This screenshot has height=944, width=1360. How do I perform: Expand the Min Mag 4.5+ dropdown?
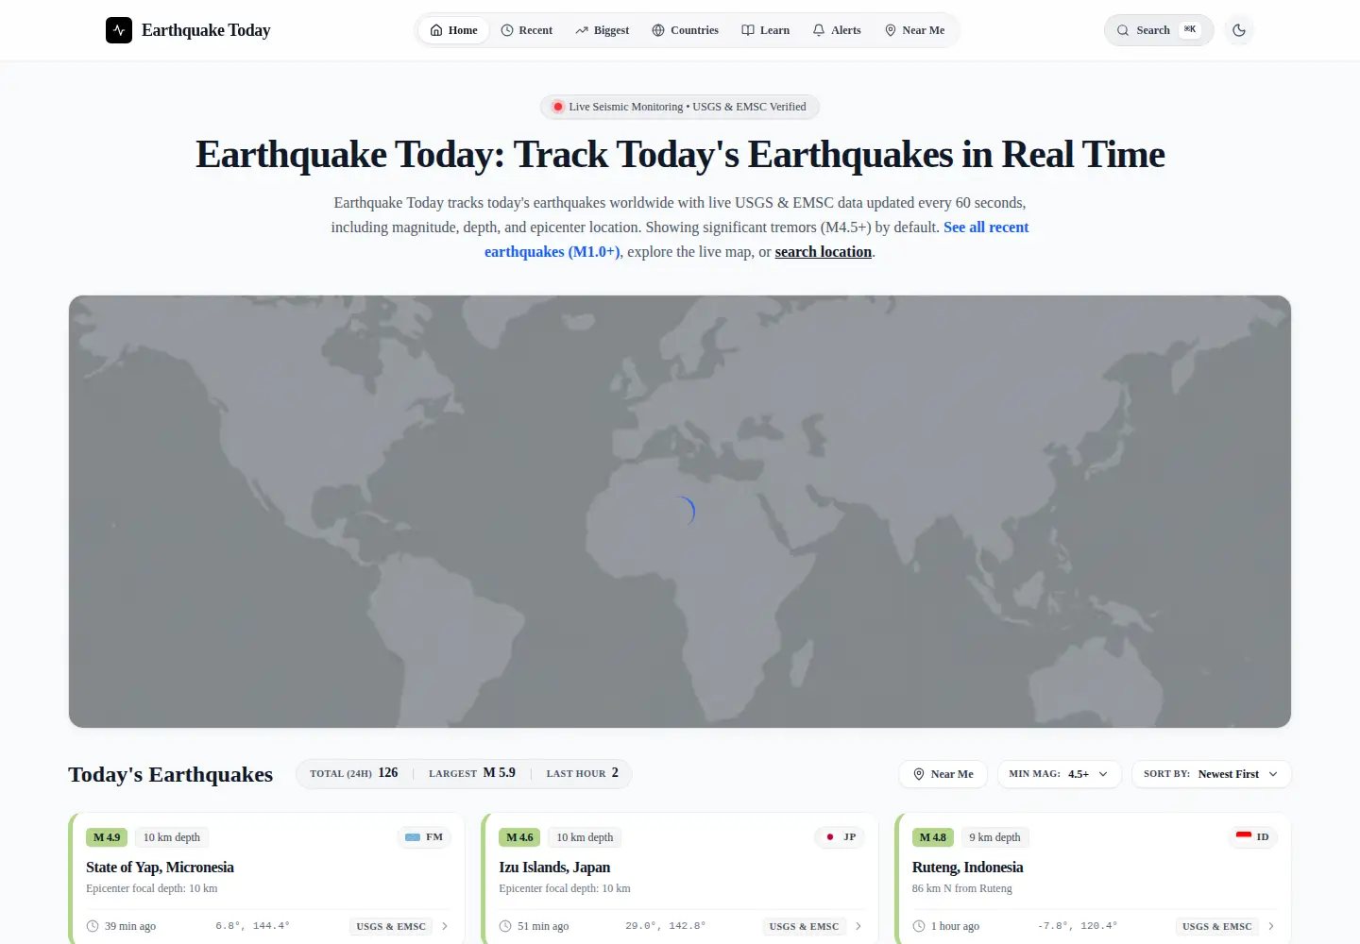tap(1059, 774)
